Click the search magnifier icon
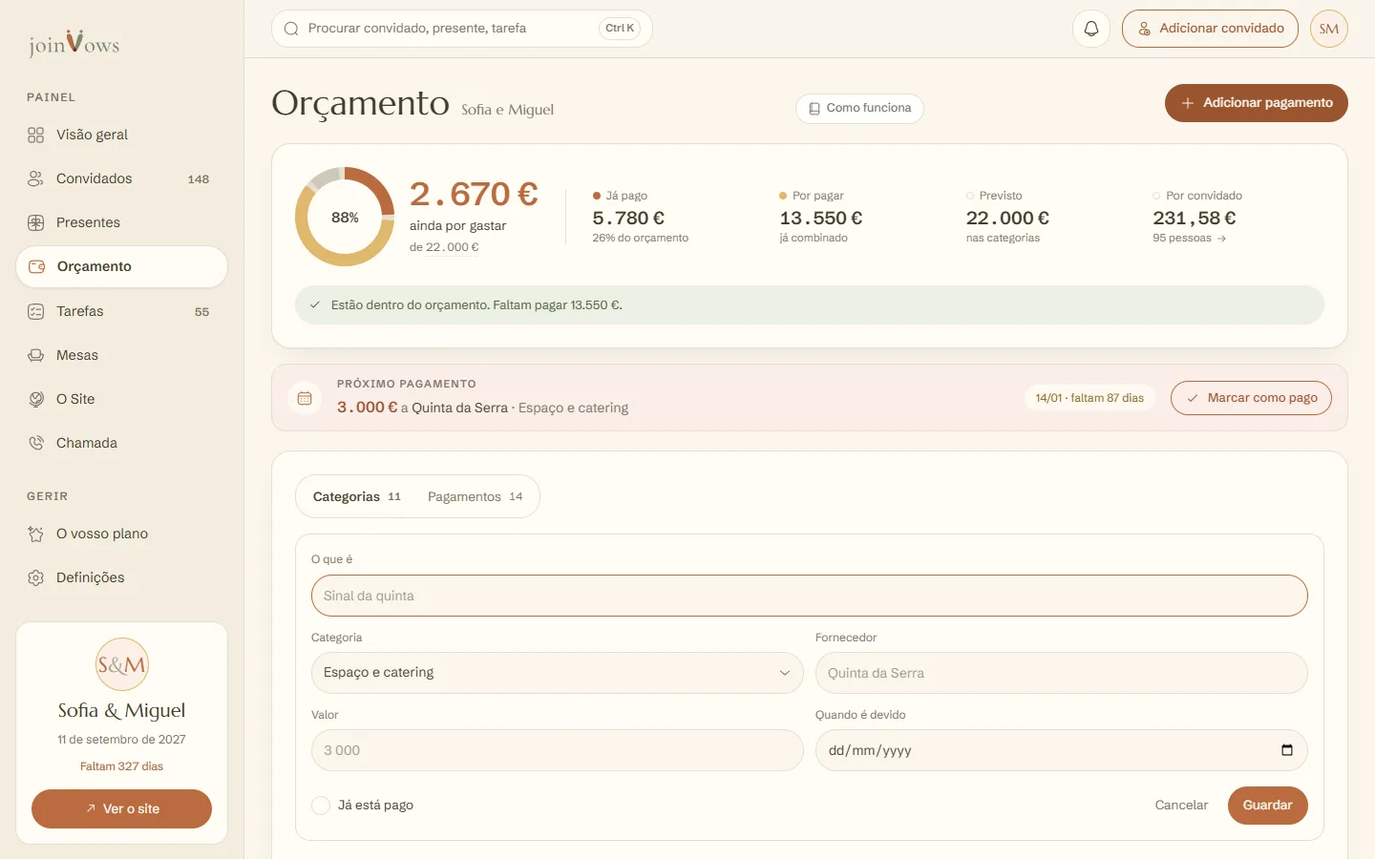This screenshot has height=859, width=1375. click(292, 29)
